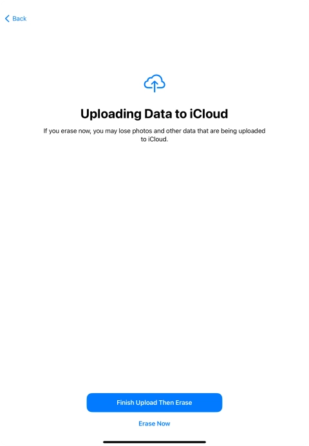Select the Erase Now link
This screenshot has width=309, height=446.
click(x=154, y=423)
